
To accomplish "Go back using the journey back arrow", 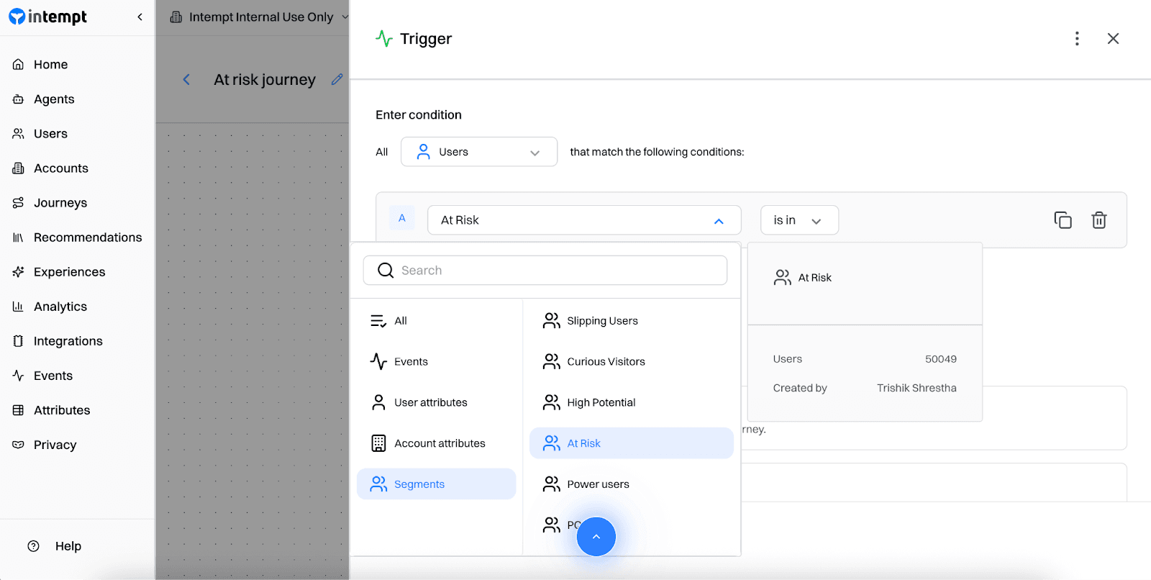I will tap(186, 80).
